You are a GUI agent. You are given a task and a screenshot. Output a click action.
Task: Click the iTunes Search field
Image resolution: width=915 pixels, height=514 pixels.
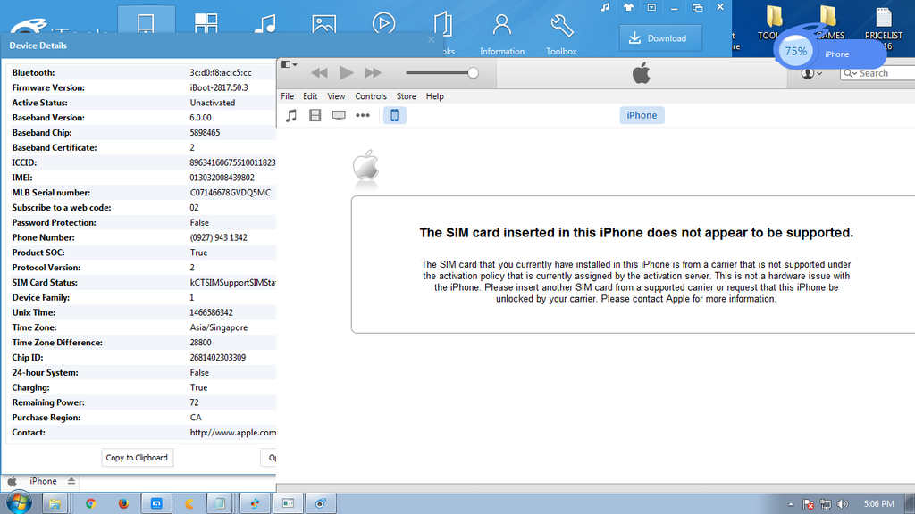880,73
